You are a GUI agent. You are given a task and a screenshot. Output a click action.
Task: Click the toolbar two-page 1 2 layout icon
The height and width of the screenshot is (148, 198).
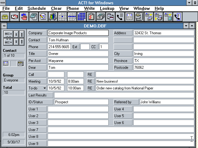tap(130, 17)
